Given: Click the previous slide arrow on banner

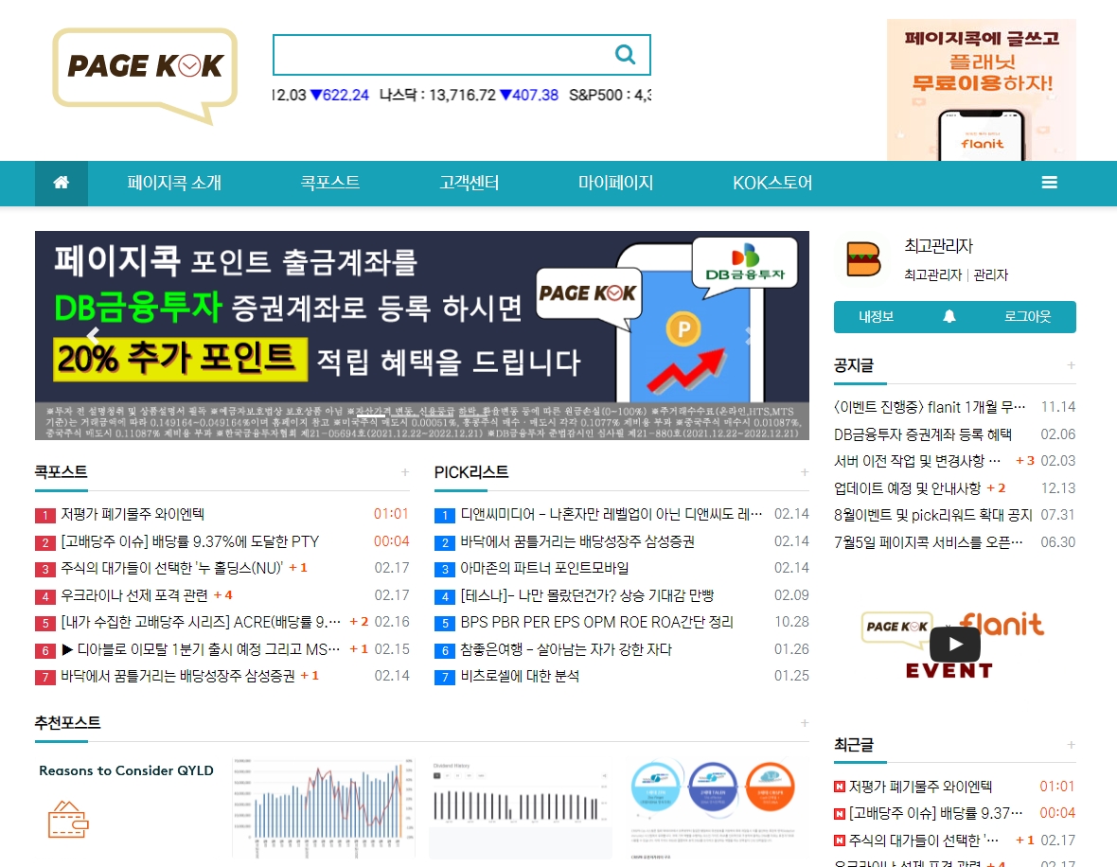Looking at the screenshot, I should 93,334.
